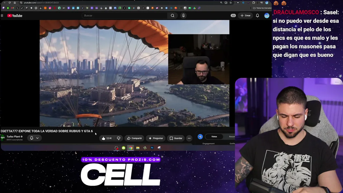Click the Engagement label

208,144
